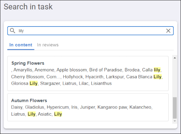Image resolution: width=181 pixels, height=134 pixels.
Task: Click the Autumn Flowers result description text
Action: [82, 111]
